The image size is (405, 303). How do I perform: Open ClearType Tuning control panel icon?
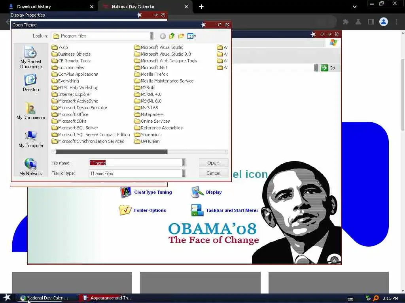tap(146, 192)
